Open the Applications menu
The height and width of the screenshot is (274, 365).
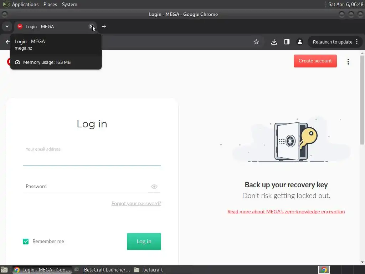(x=25, y=4)
